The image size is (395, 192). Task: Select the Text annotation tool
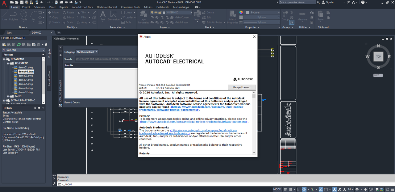(103, 16)
